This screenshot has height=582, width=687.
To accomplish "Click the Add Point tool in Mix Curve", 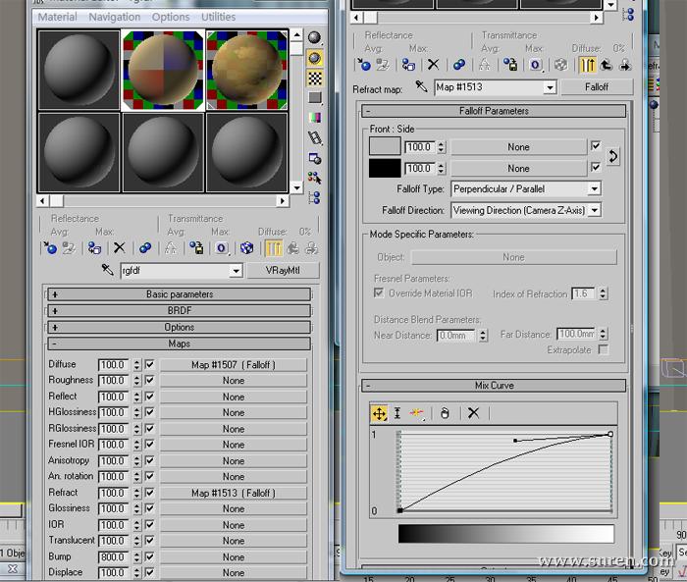I will (x=417, y=413).
